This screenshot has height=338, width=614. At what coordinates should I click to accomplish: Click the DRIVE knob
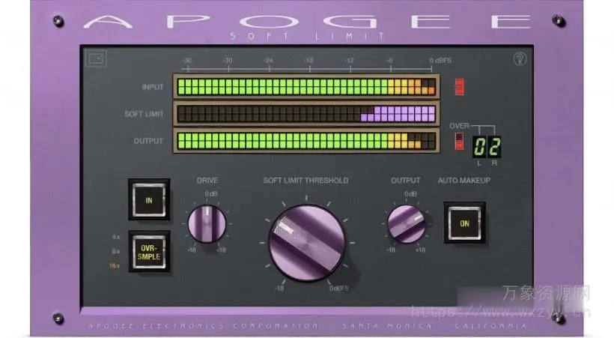pos(206,223)
